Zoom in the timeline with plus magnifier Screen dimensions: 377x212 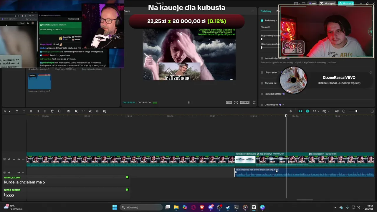[372, 111]
